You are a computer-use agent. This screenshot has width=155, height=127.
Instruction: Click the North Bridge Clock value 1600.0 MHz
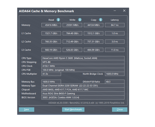click(x=115, y=74)
